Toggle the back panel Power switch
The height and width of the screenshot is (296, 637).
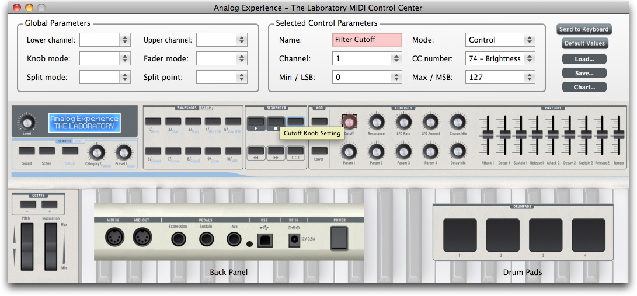339,238
